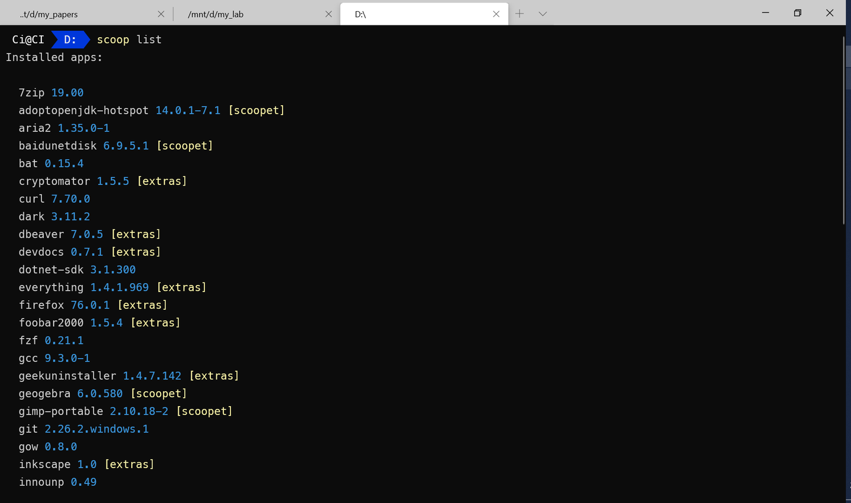
Task: Click the Ci@CI username in the prompt
Action: click(x=28, y=40)
